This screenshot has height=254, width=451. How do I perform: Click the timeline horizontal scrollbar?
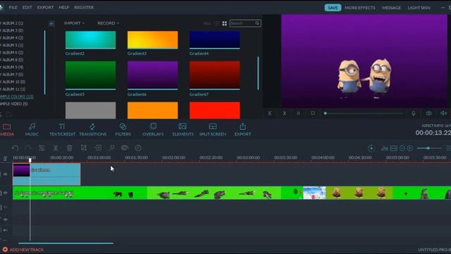(66, 243)
